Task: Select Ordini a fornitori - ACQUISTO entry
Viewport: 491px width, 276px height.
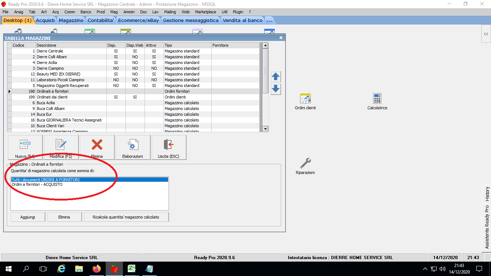Action: click(90, 184)
